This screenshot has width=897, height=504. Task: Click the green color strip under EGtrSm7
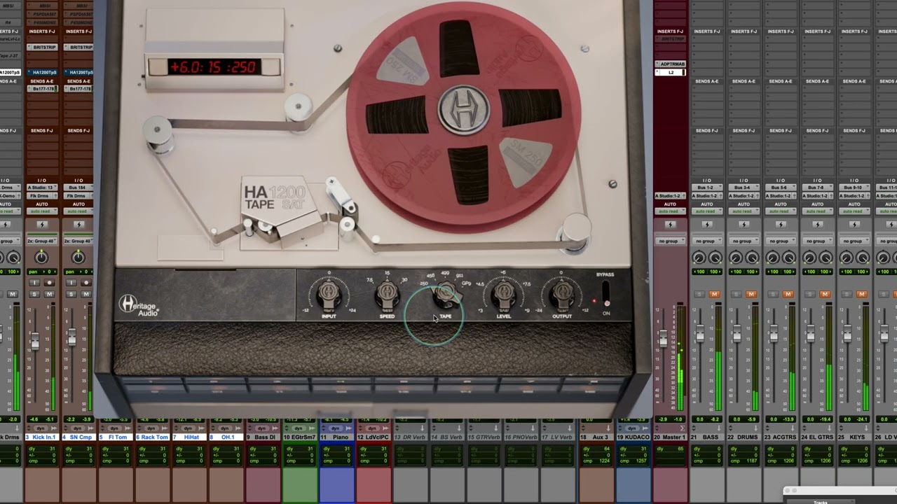(x=299, y=484)
